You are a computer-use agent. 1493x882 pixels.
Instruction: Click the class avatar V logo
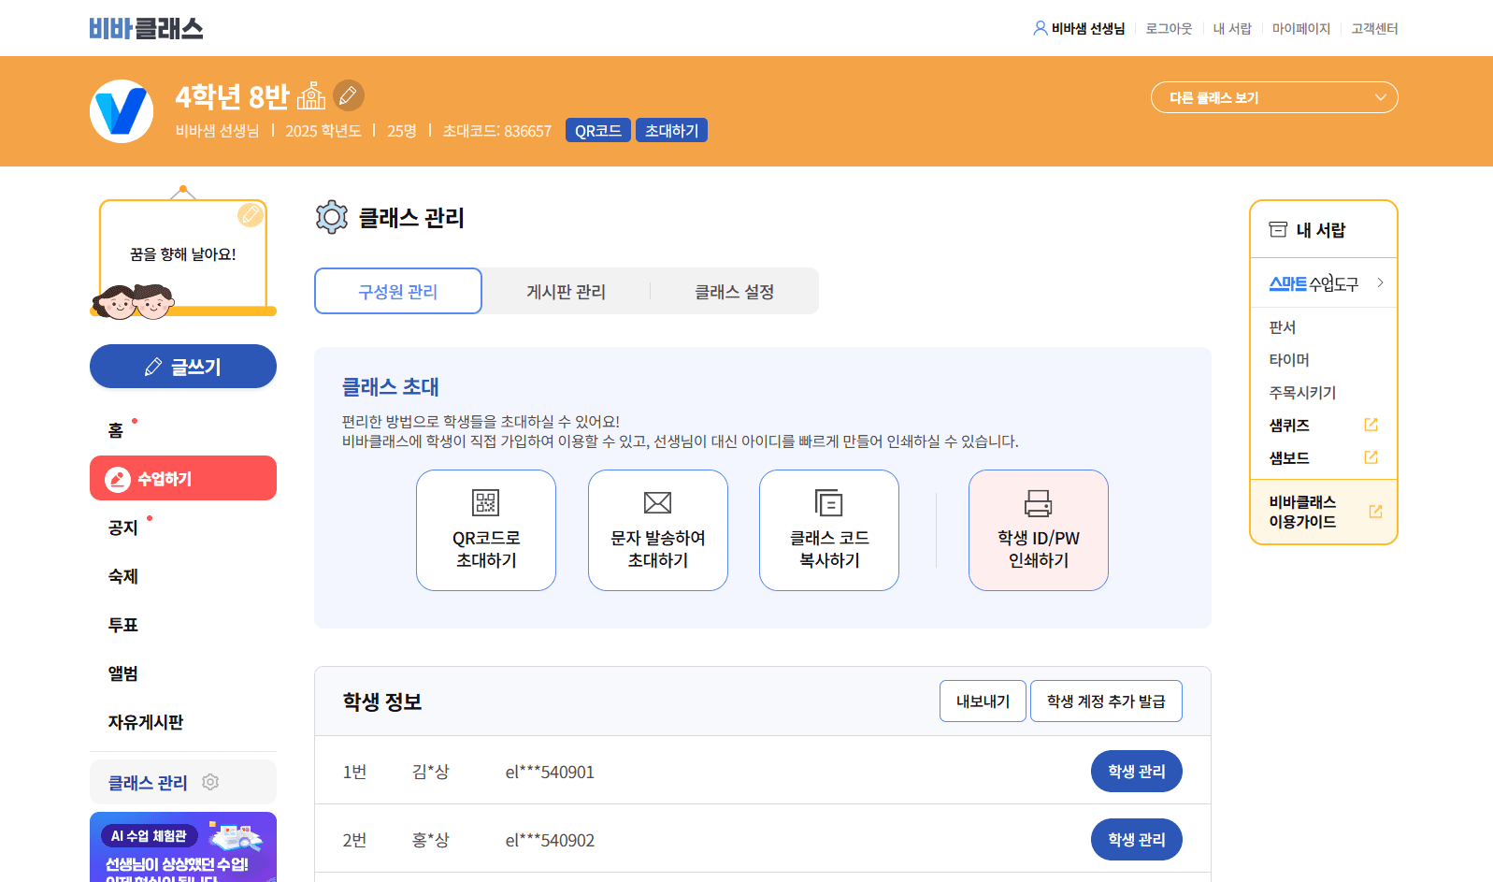[x=122, y=111]
